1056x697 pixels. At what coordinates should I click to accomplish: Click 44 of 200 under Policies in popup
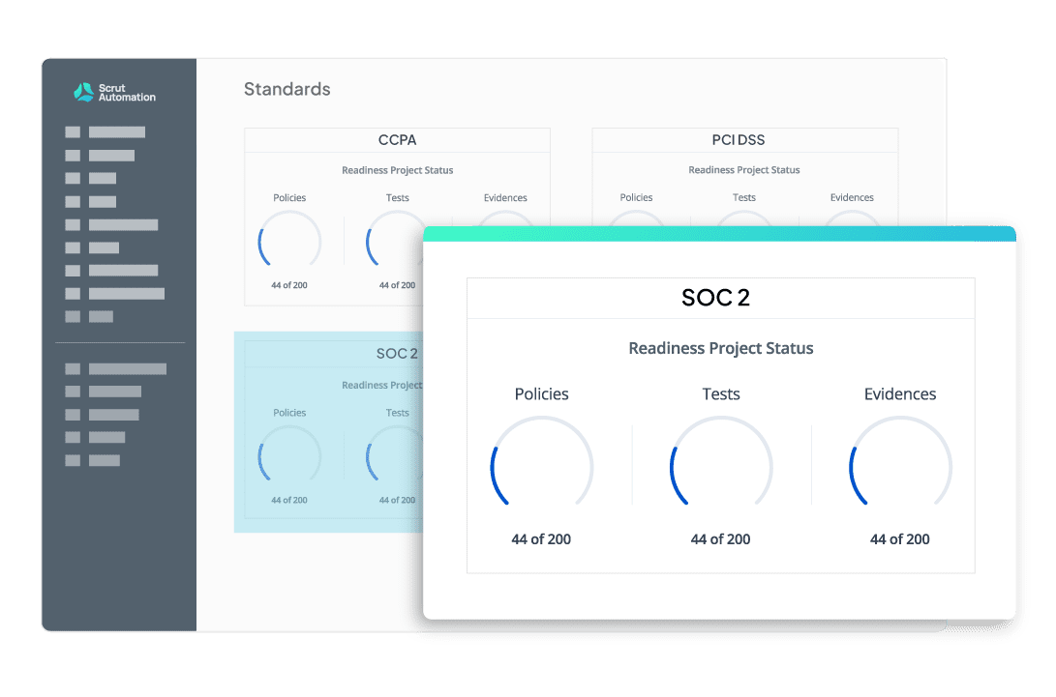click(541, 539)
